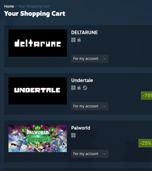Click the -75% discount badge for Undertale
This screenshot has height=171, width=152.
(146, 95)
